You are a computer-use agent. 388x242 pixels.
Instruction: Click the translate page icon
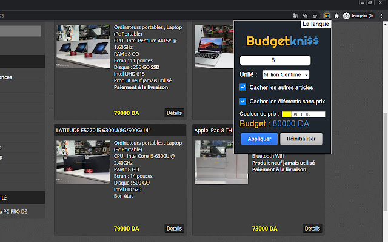[295, 16]
